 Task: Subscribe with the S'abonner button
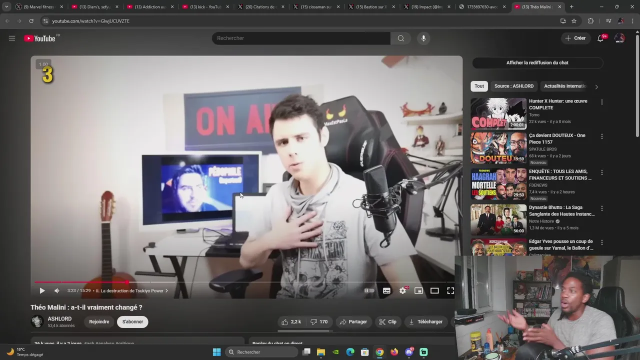click(x=132, y=321)
